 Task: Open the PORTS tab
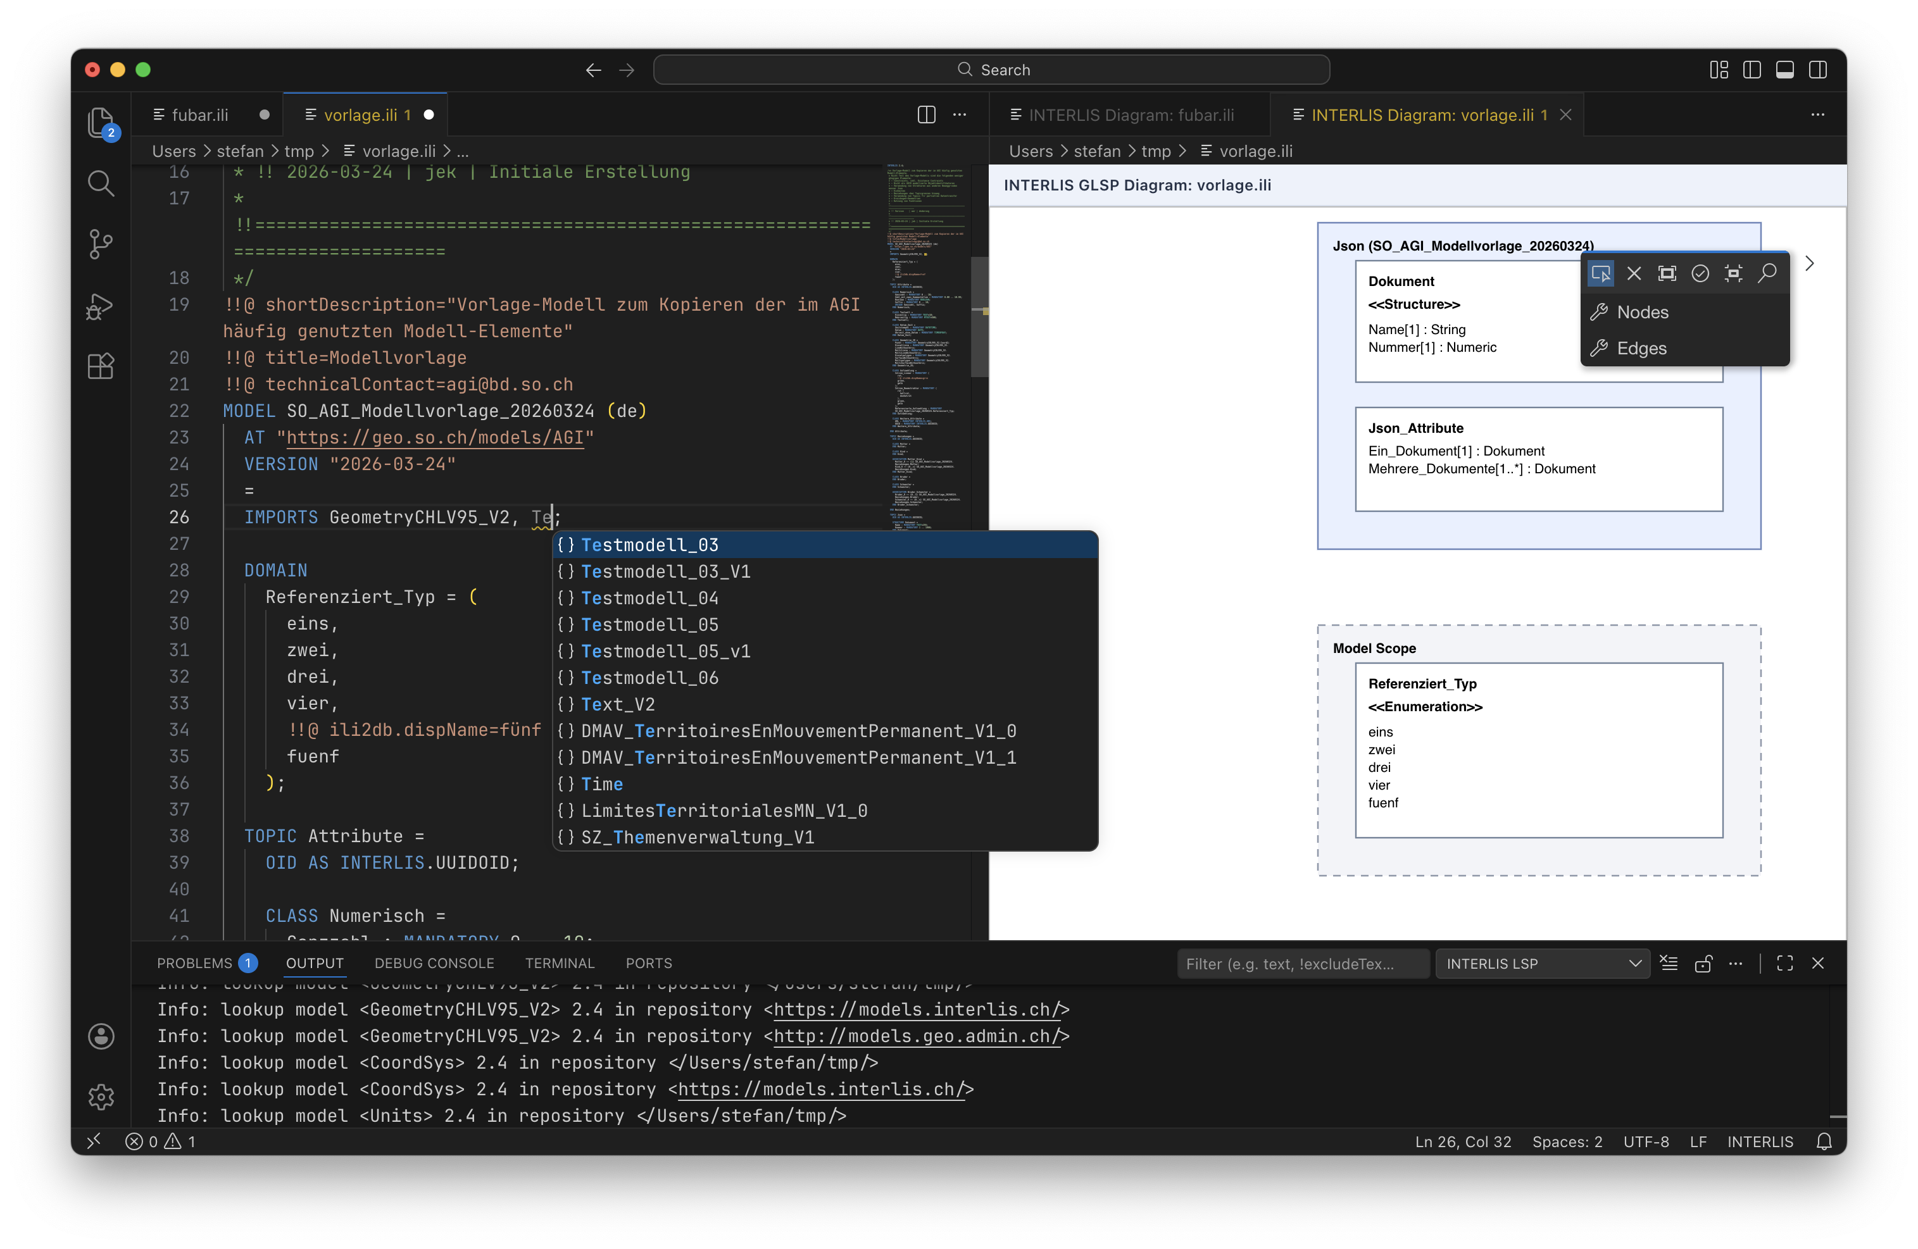click(648, 963)
